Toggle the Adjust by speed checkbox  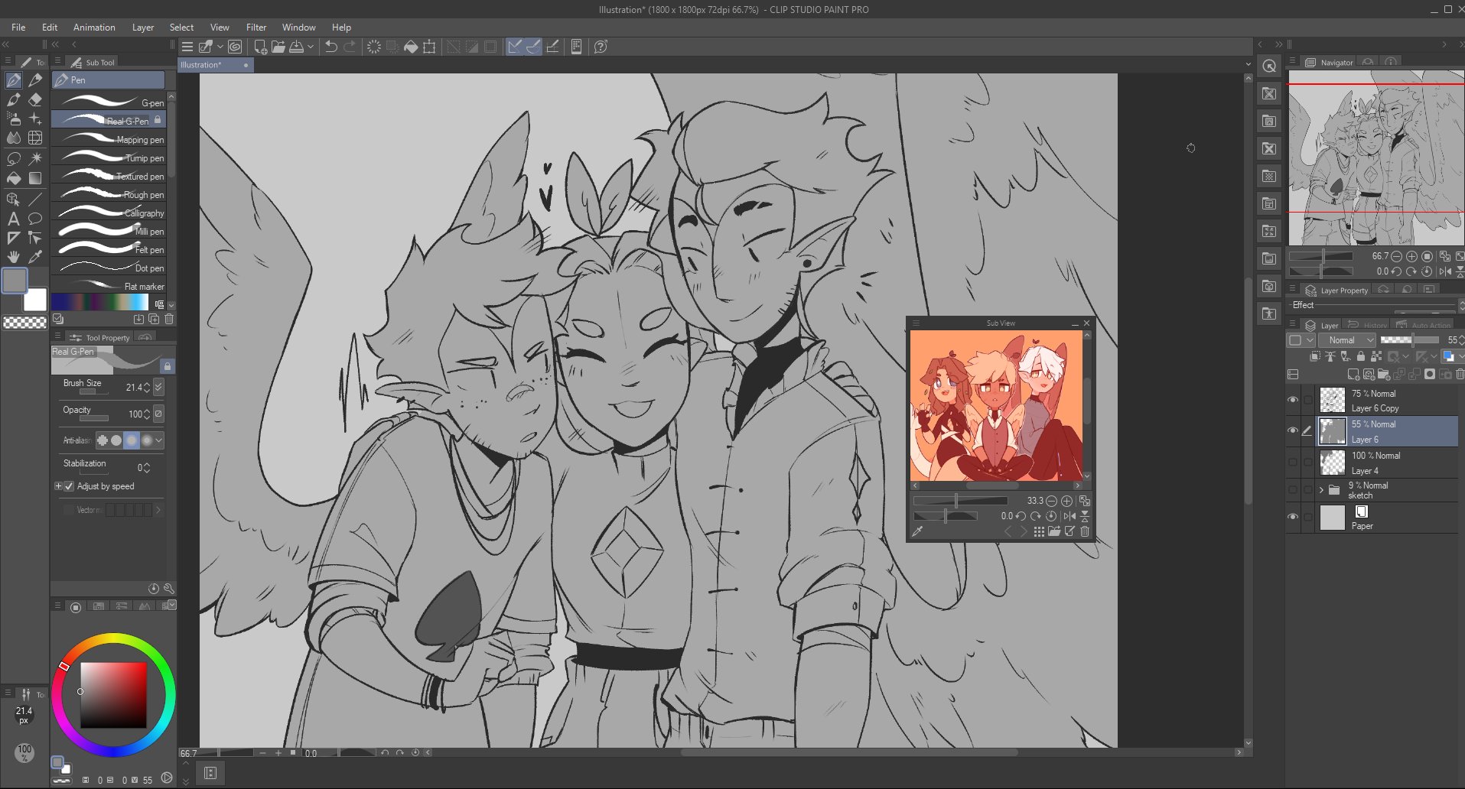click(69, 486)
